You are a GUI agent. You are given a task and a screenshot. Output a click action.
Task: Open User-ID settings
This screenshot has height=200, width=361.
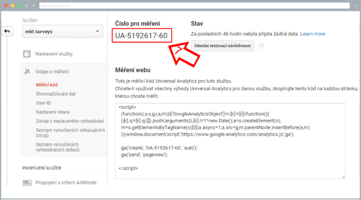[43, 103]
